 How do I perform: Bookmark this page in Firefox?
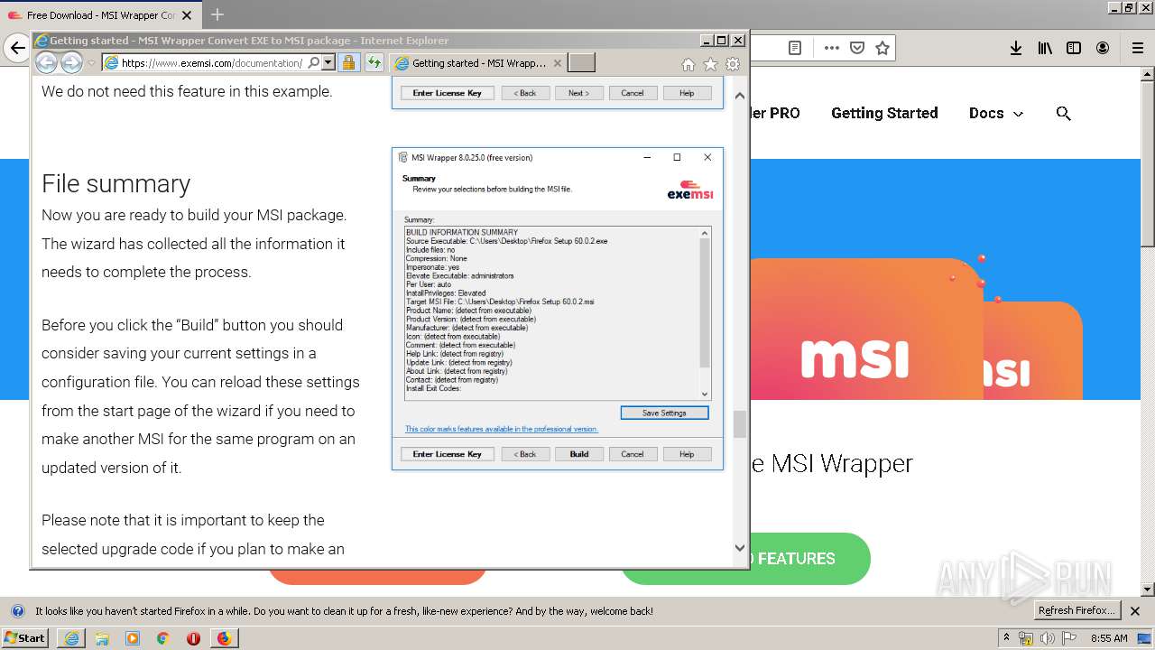[x=882, y=48]
